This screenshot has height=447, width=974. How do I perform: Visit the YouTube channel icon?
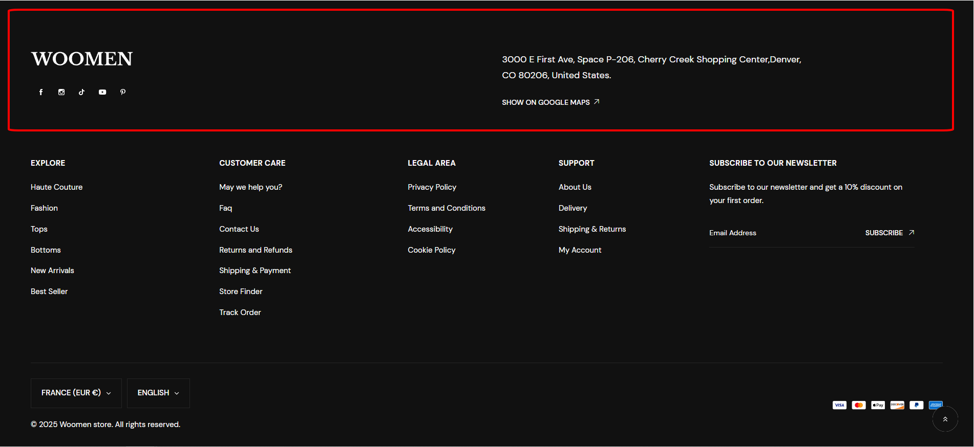tap(102, 92)
